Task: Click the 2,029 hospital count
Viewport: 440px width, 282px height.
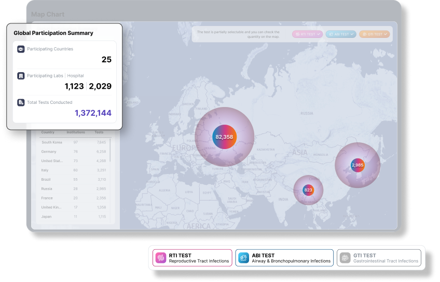Action: (x=100, y=86)
